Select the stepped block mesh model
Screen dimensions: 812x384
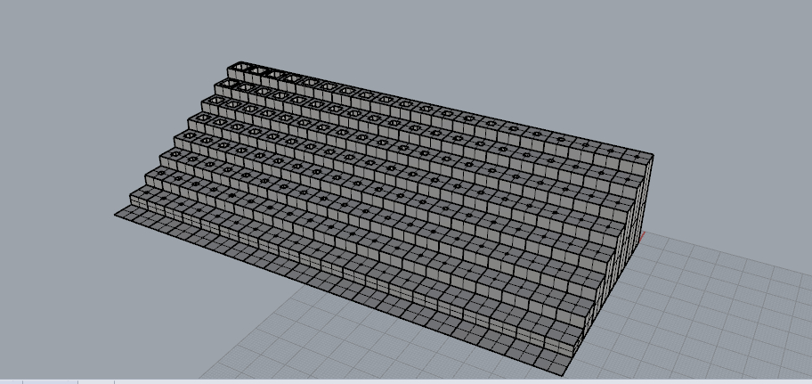click(383, 217)
